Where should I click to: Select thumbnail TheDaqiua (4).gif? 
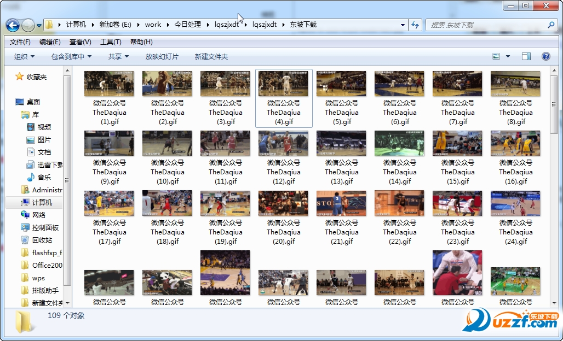click(283, 84)
